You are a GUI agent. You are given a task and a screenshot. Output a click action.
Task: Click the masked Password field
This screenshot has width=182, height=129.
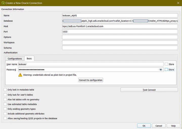(x=91, y=70)
